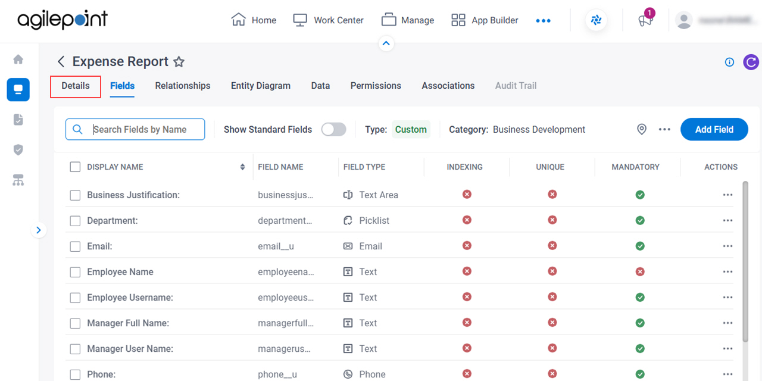The image size is (762, 381).
Task: Open actions menu for Email row
Action: click(727, 246)
